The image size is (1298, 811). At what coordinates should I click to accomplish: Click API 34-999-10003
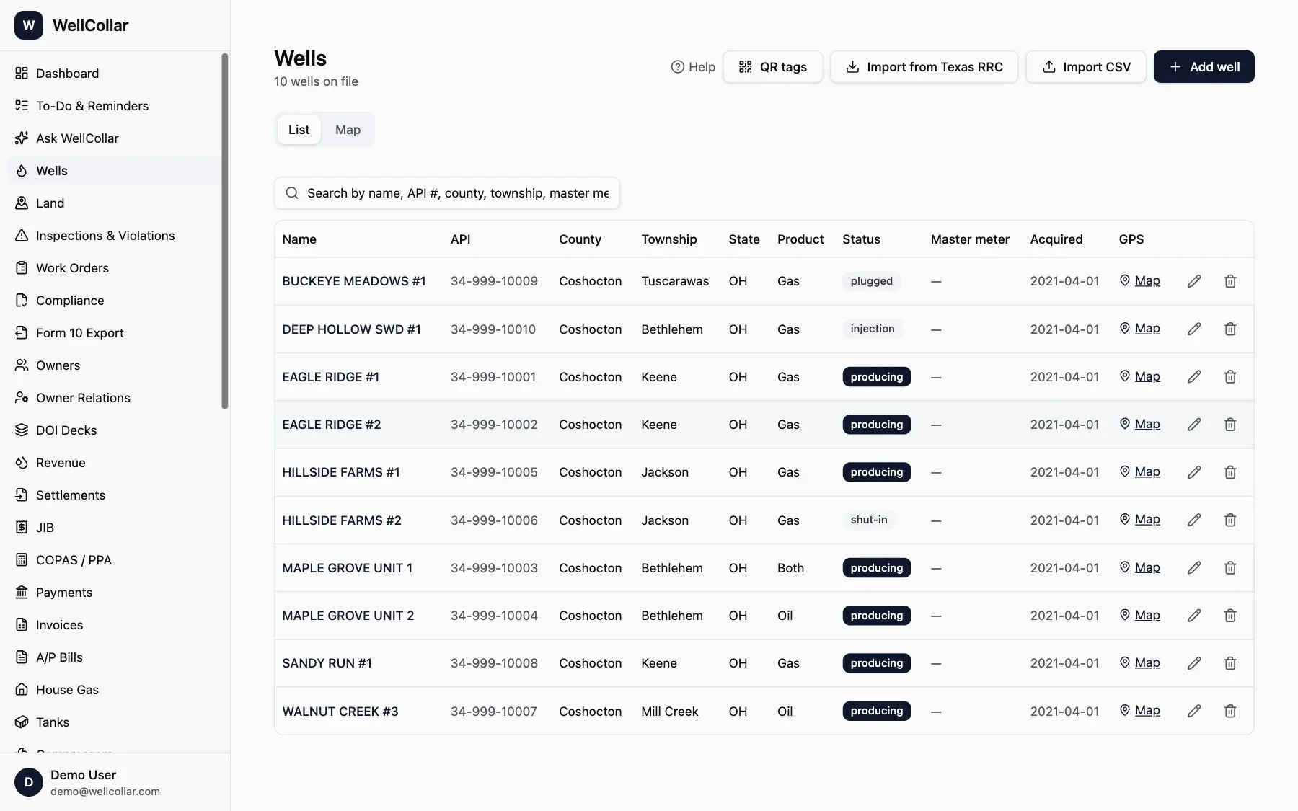pos(494,568)
